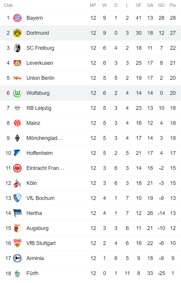Click the Köln club crest

tap(17, 183)
